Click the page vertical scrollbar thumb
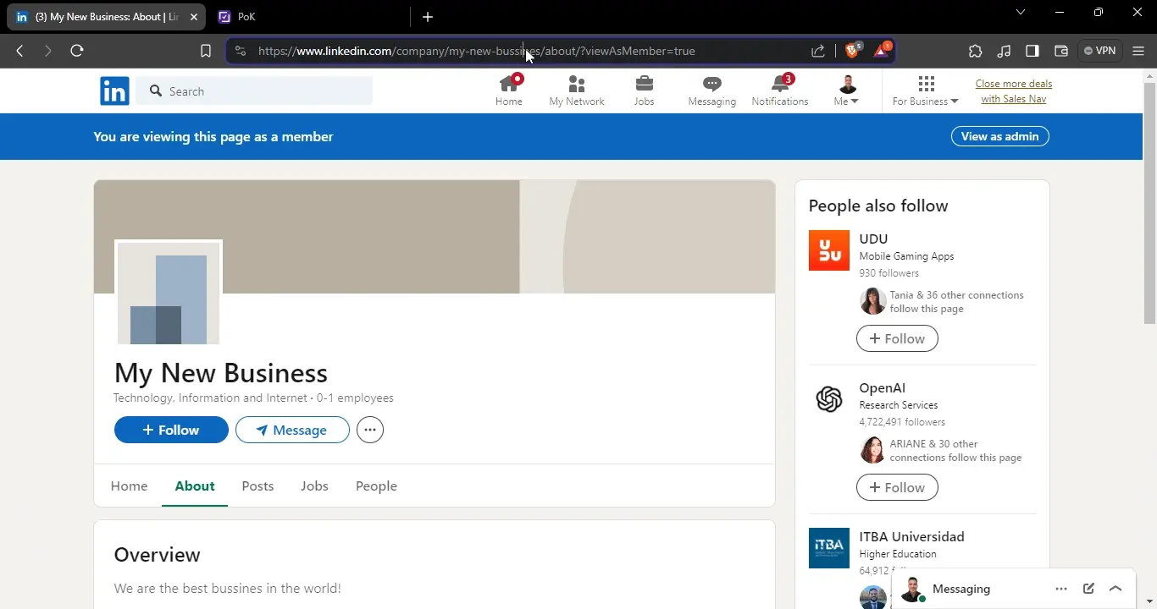Screen dimensions: 1157x609 (x=1149, y=203)
